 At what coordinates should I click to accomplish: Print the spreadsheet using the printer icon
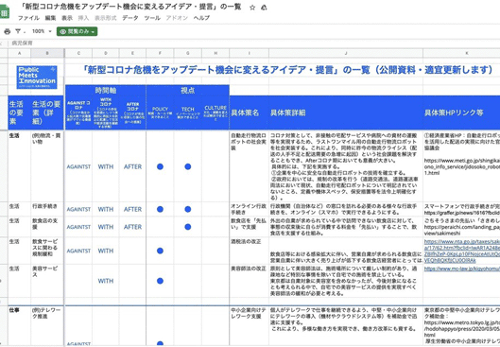[x=7, y=31]
